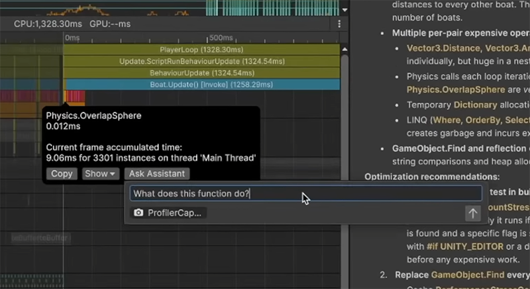Select the PlayerLoop timeline bar

point(201,50)
